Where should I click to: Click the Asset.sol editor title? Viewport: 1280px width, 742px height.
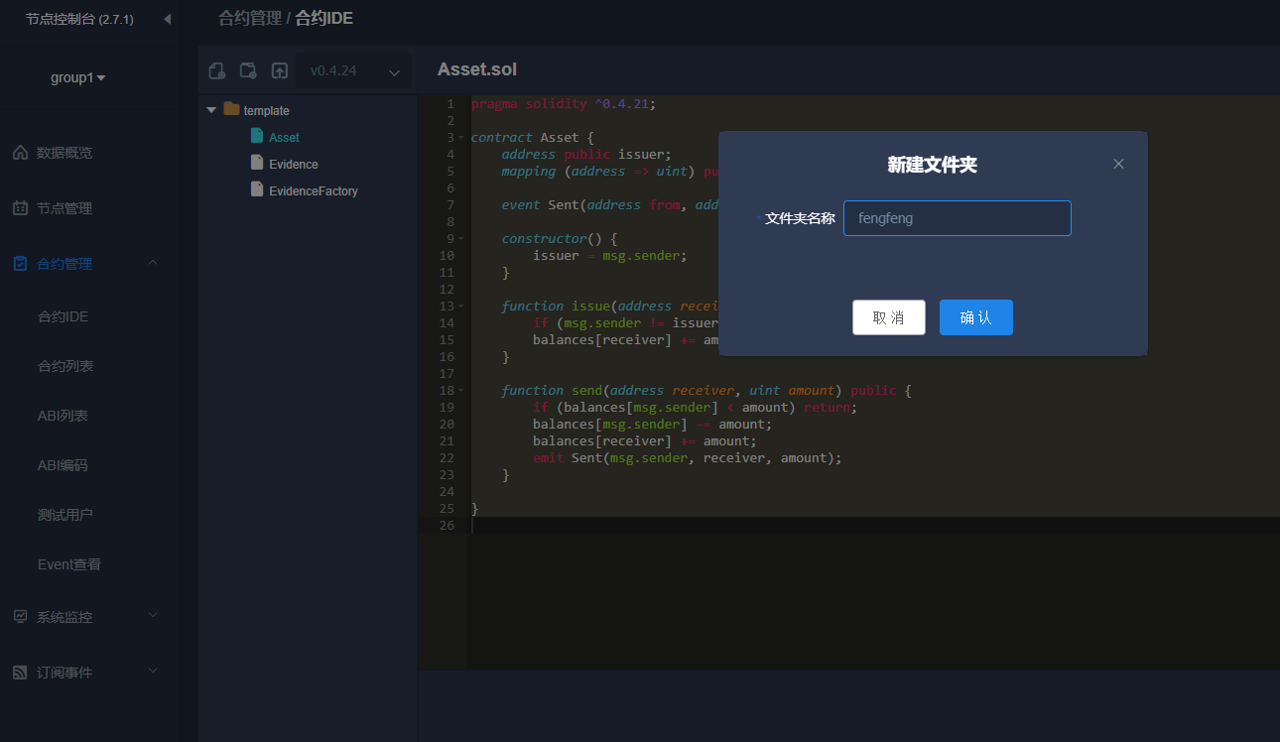477,69
